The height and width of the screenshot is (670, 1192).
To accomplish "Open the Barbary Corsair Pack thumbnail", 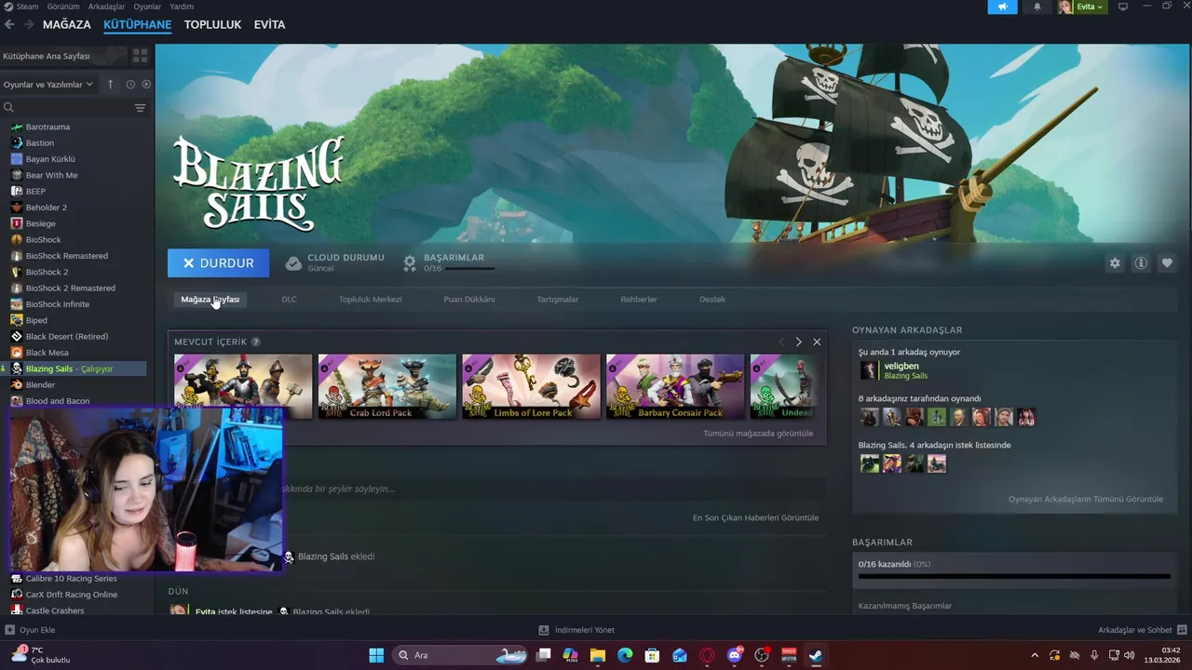I will click(675, 386).
